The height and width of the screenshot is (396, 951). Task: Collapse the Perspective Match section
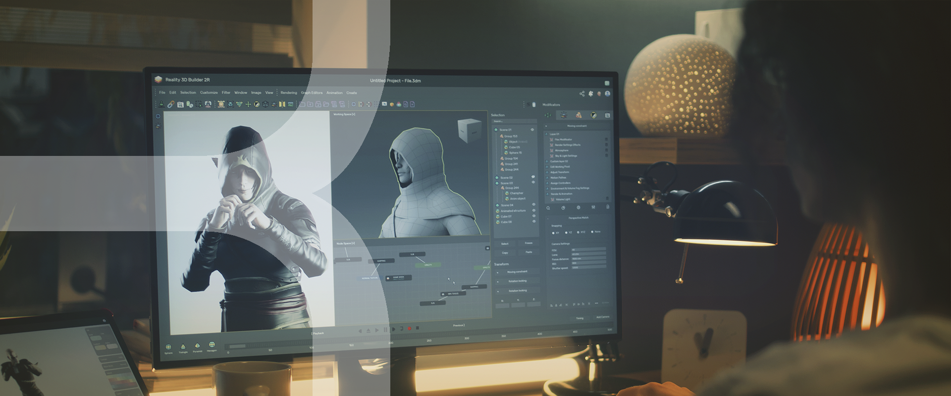point(548,218)
